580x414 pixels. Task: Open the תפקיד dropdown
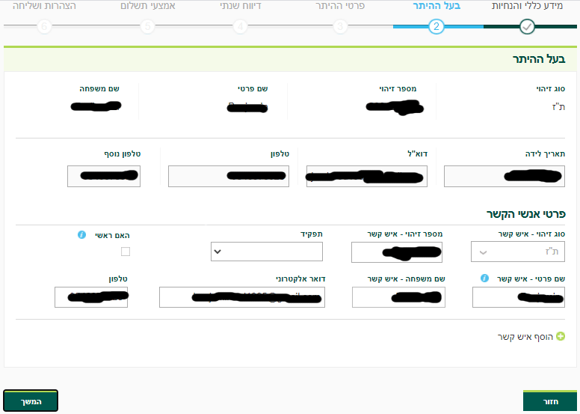point(267,252)
